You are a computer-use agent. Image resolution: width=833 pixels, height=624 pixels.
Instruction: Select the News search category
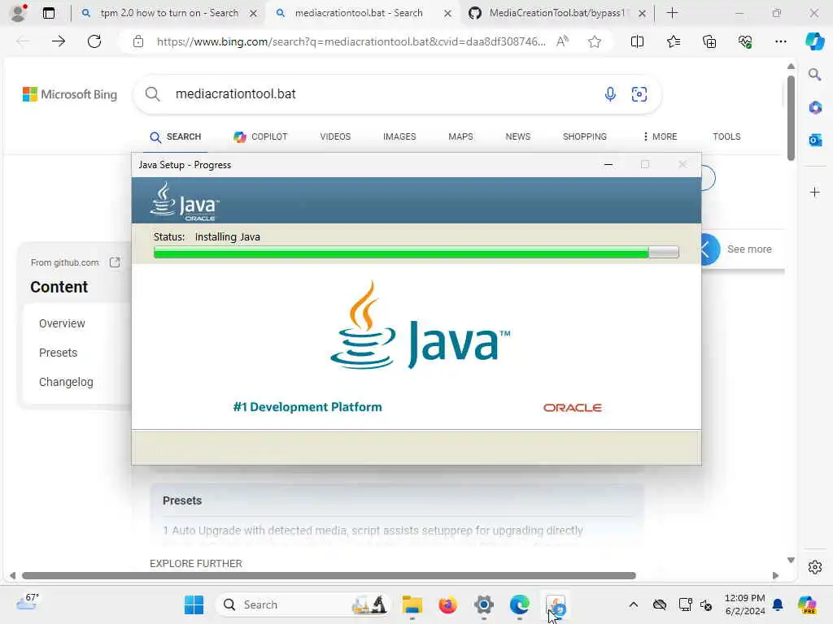(x=518, y=136)
